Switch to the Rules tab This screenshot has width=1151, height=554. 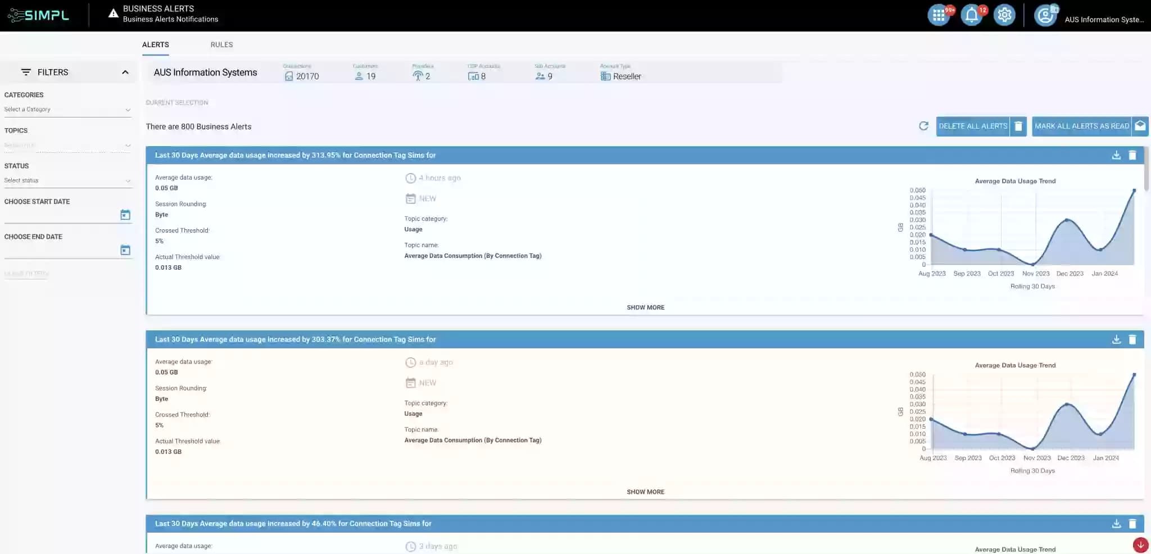tap(221, 44)
